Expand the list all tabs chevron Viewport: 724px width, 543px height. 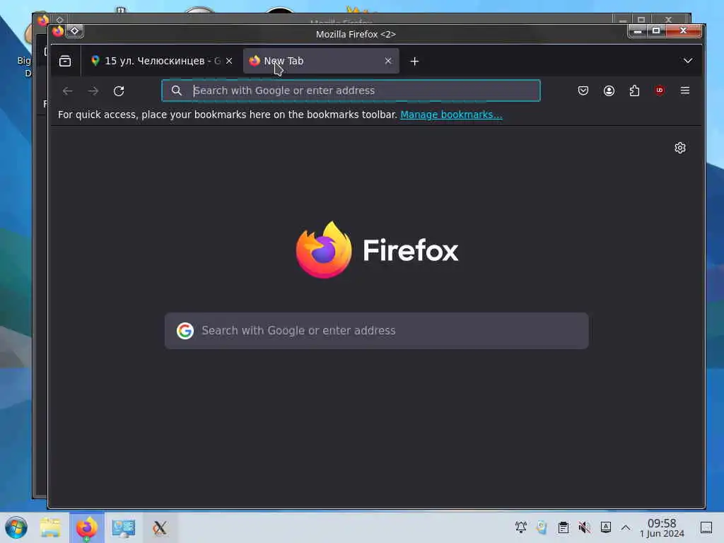(687, 61)
